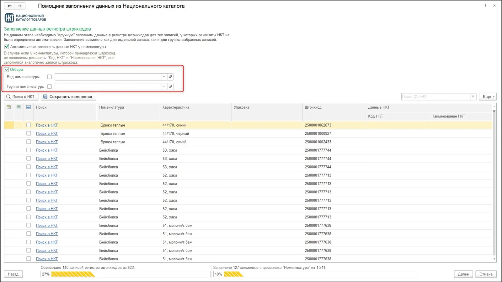Screen dimensions: 502x282
Task: Return to previous step with Назад
Action: [13, 274]
